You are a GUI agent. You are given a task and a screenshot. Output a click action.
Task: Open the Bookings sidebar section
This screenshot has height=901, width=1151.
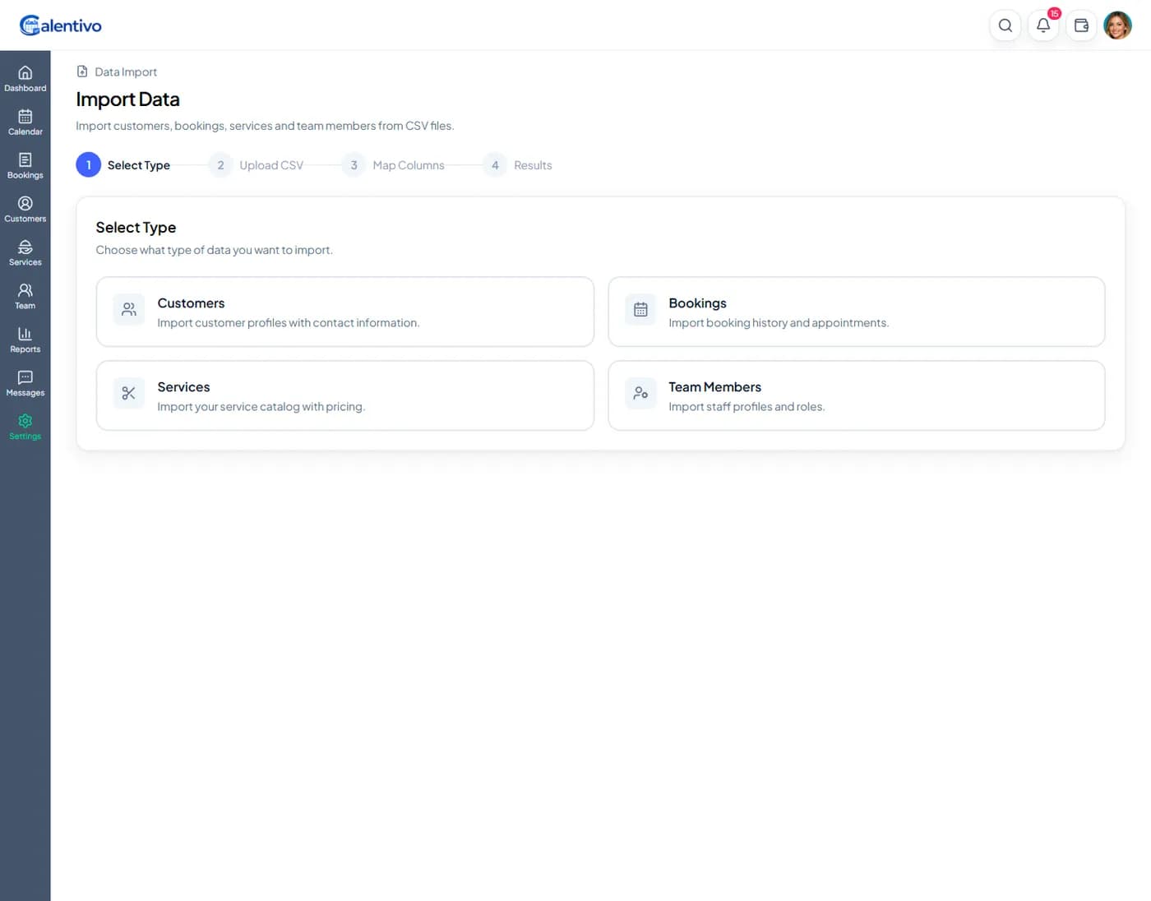pos(25,166)
